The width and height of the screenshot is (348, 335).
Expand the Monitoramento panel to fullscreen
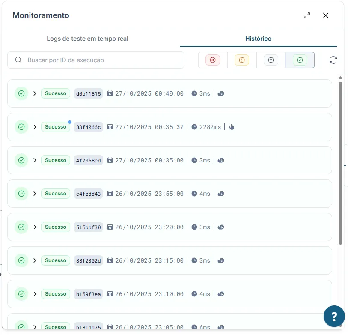click(x=307, y=15)
